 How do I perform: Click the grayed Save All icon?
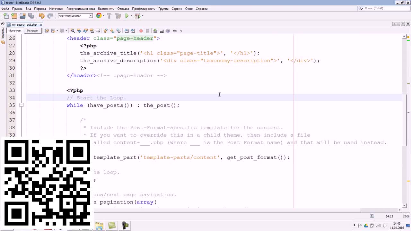click(x=31, y=16)
